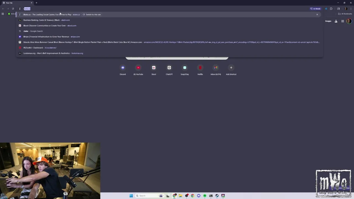
Task: Open the Discord shortcut
Action: tap(123, 70)
